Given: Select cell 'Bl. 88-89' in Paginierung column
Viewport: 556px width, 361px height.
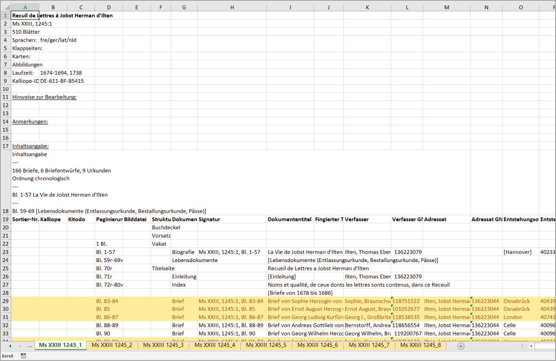Looking at the screenshot, I should (x=109, y=325).
